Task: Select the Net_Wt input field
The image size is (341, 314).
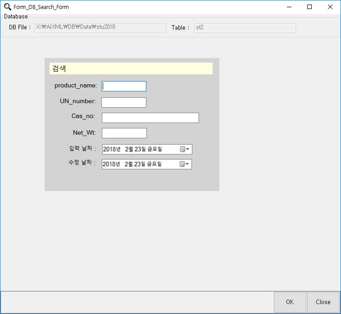Action: click(x=124, y=133)
